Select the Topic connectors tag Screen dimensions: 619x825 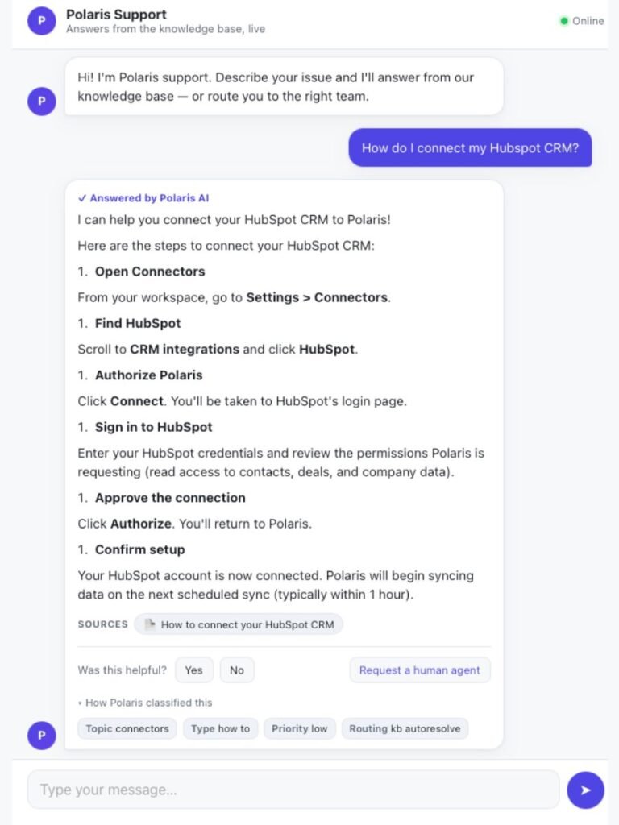coord(127,728)
